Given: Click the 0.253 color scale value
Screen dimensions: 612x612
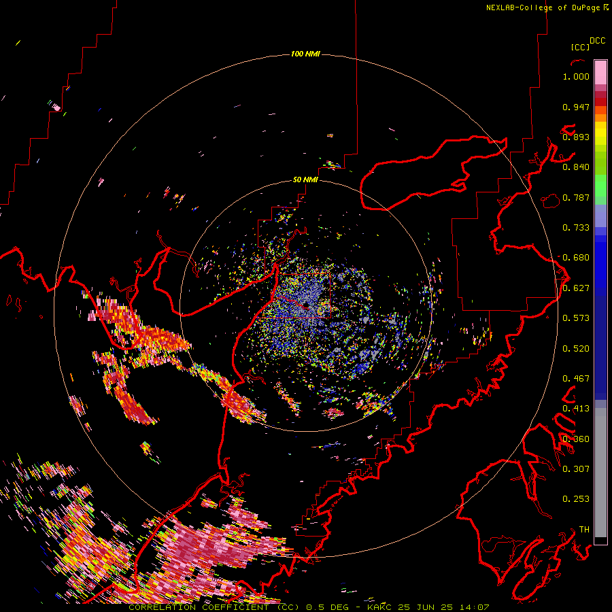Looking at the screenshot, I should pyautogui.click(x=576, y=499).
